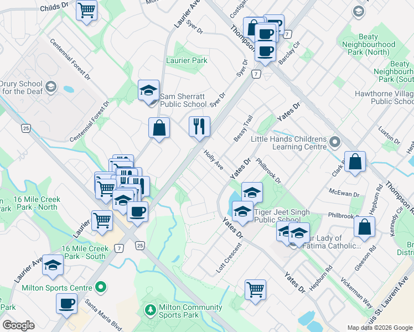The width and height of the screenshot is (414, 332).
Task: Click the Highway 25 shield south of the junction
Action: [x=140, y=246]
